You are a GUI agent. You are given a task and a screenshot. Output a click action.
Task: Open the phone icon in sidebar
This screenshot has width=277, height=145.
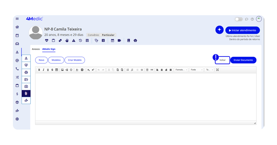17,69
